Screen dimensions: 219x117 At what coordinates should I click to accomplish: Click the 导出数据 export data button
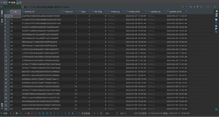(x=85, y=113)
